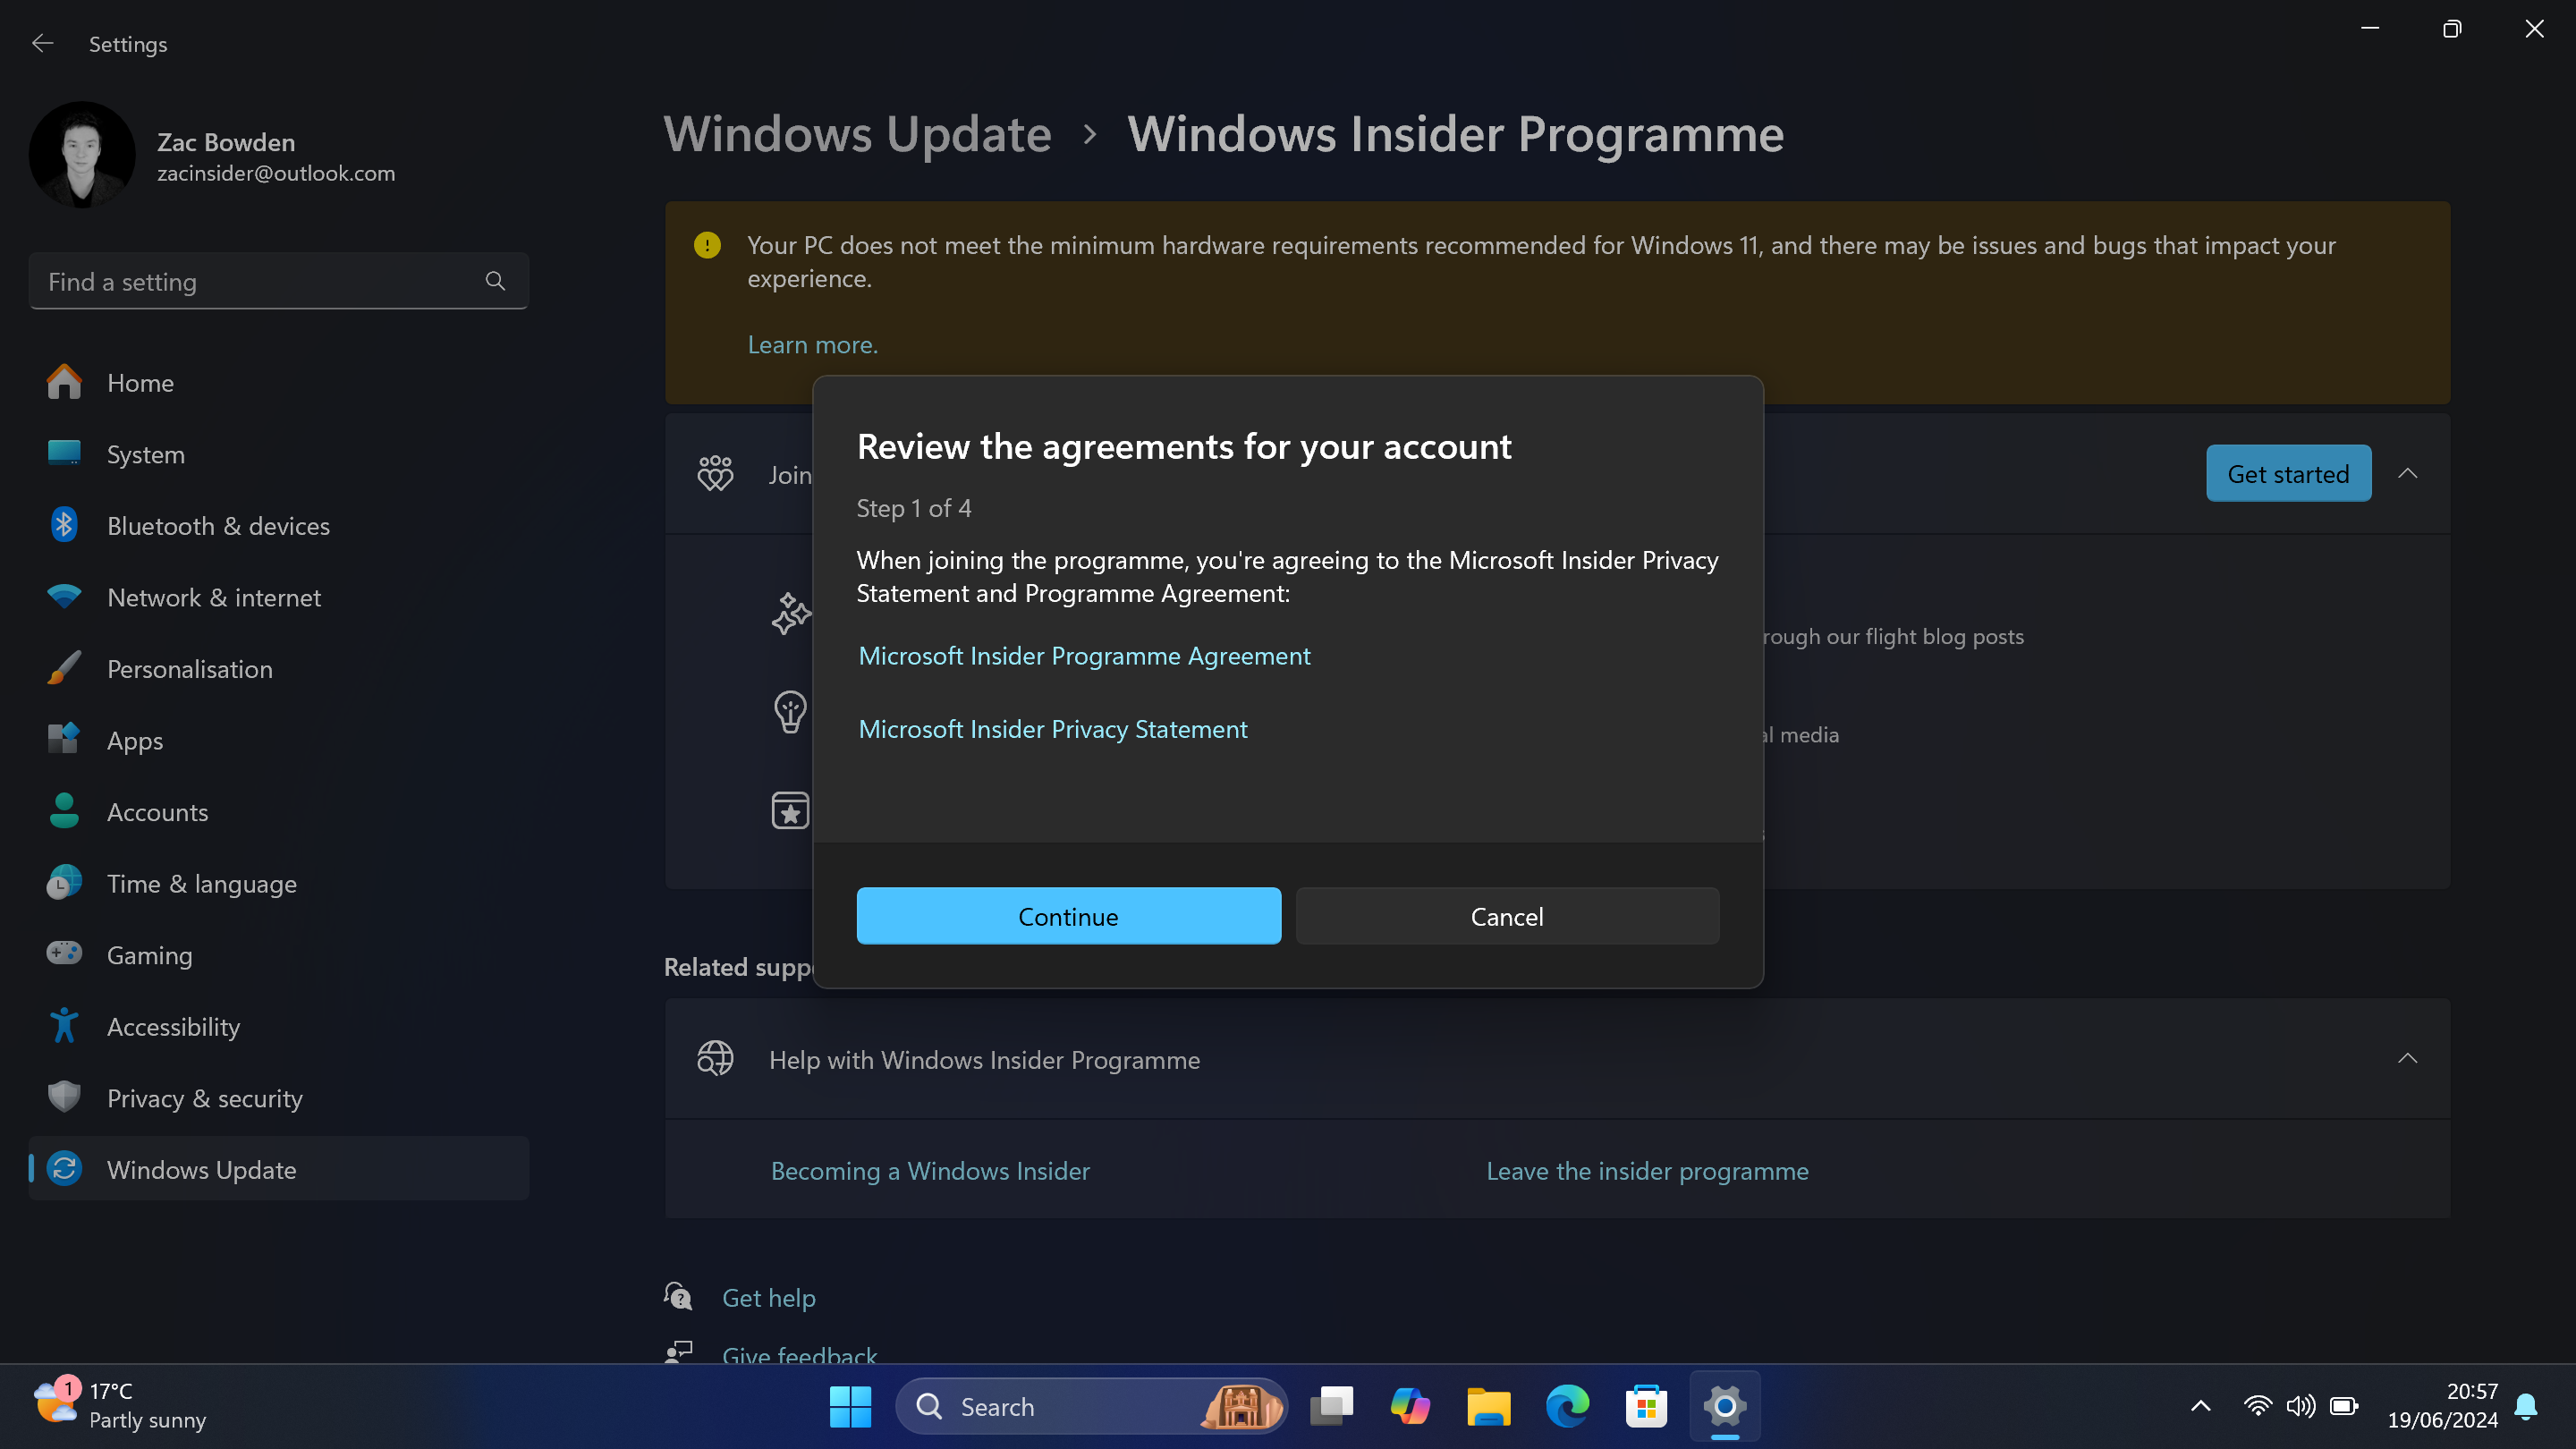The image size is (2576, 1449).
Task: Expand the Windows Update navigation item
Action: tap(200, 1167)
